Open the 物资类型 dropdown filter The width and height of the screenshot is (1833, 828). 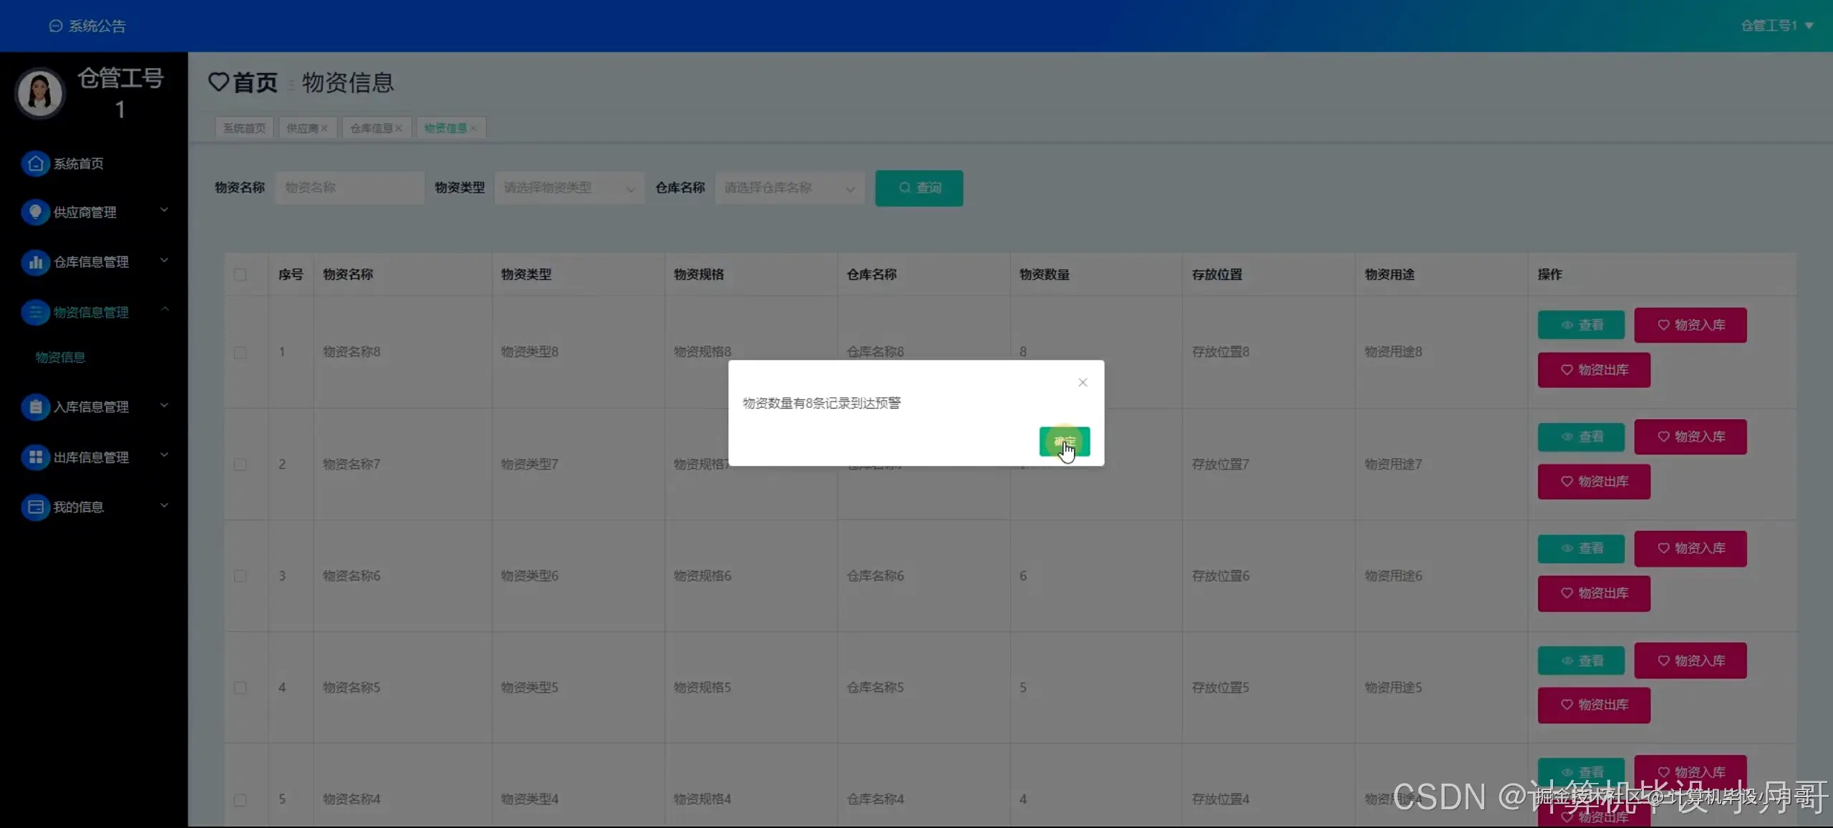click(x=569, y=188)
